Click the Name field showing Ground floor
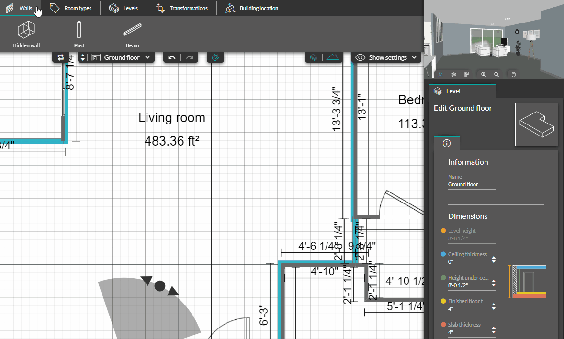The width and height of the screenshot is (564, 339). (x=462, y=184)
